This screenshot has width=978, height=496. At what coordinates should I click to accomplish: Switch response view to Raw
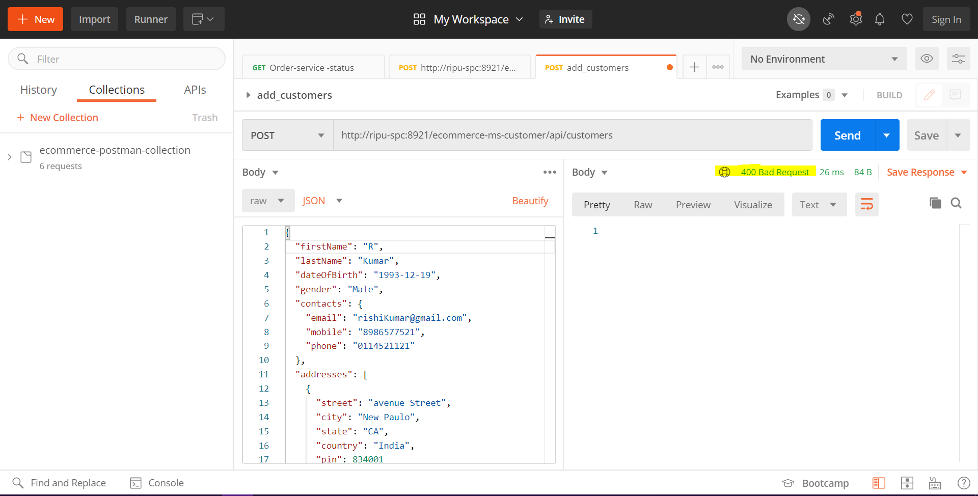click(x=643, y=205)
